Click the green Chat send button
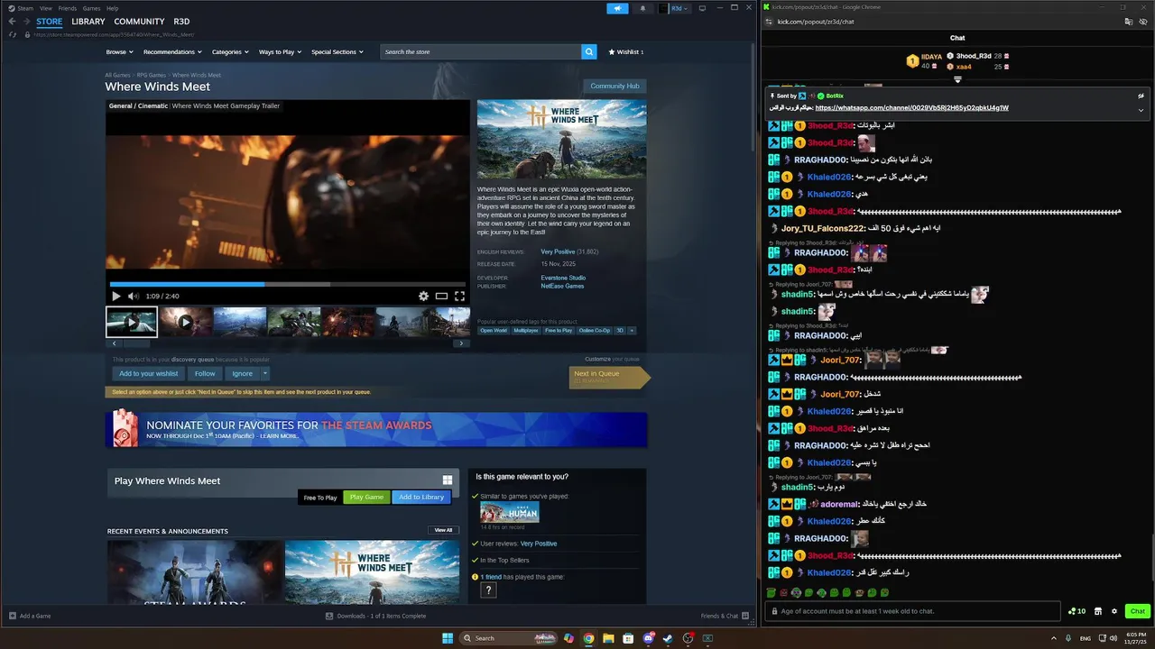 point(1137,611)
